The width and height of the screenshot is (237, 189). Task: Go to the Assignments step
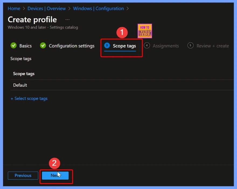[x=166, y=46]
